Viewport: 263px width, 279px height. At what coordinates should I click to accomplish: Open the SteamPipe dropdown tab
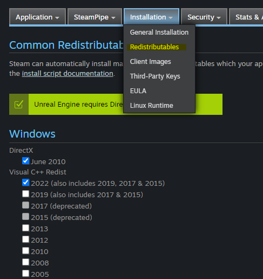click(x=95, y=17)
